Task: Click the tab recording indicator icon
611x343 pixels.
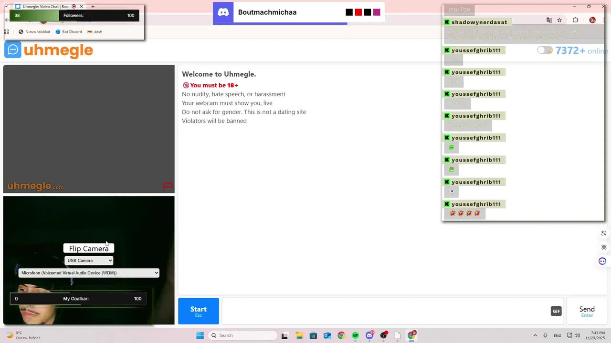Action: click(x=74, y=7)
